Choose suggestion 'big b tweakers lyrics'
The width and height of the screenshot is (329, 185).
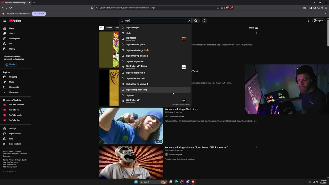155,44
